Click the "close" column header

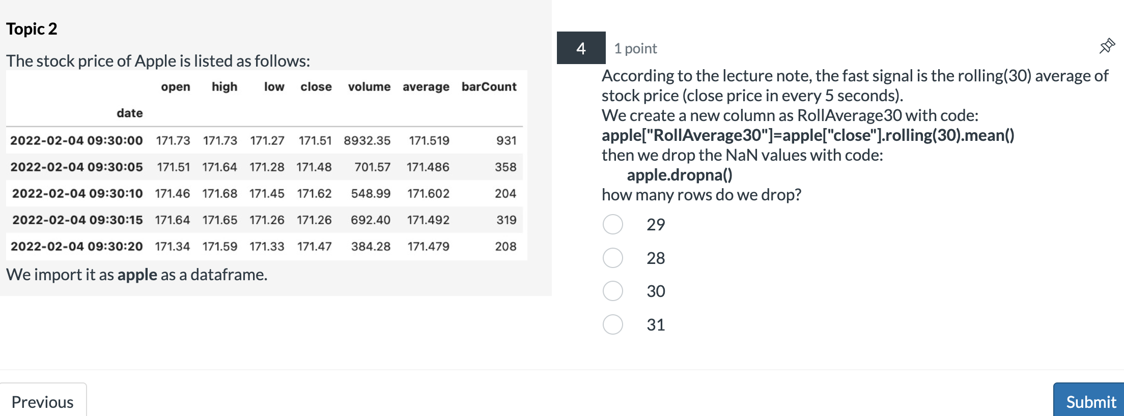[x=316, y=87]
